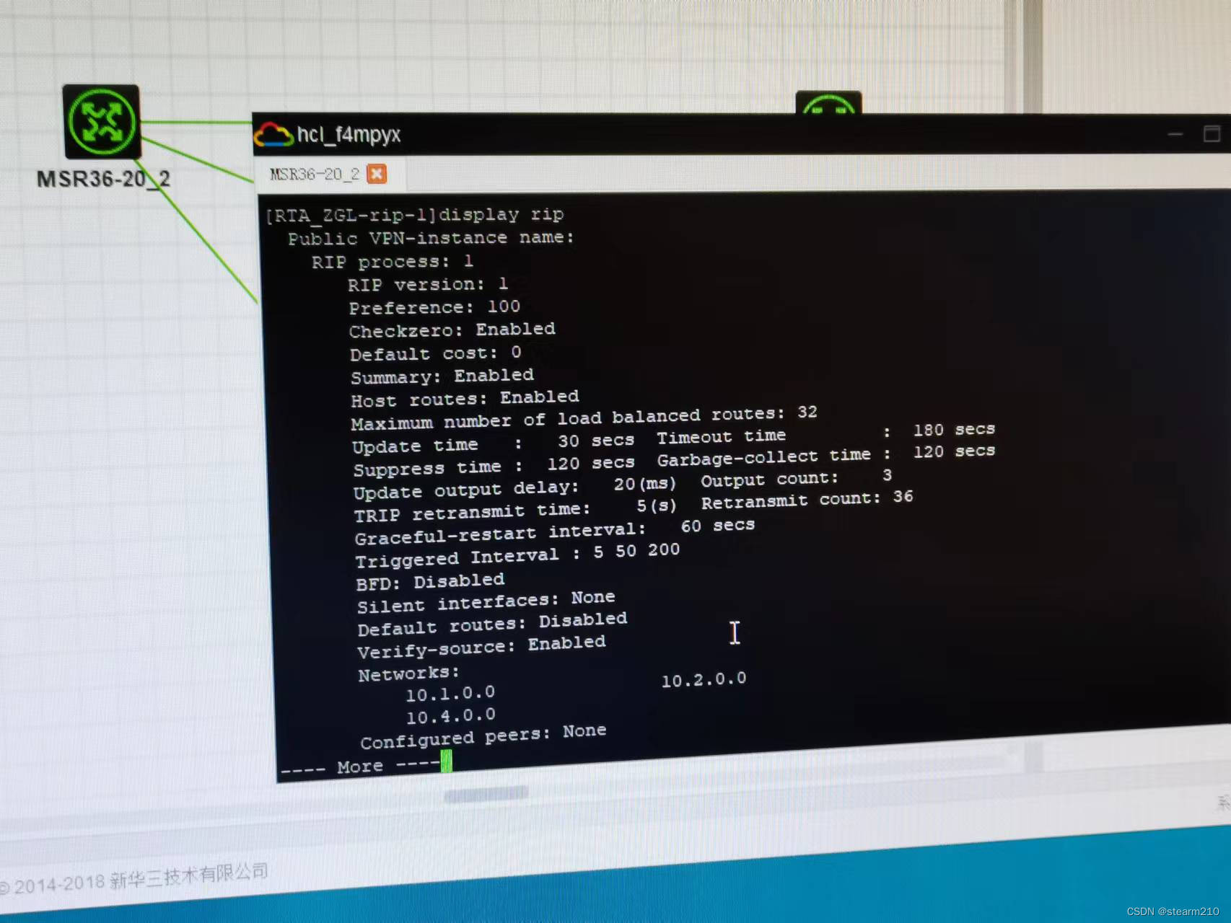Click the 'Preference: 100' line
Image resolution: width=1231 pixels, height=923 pixels.
click(x=434, y=307)
